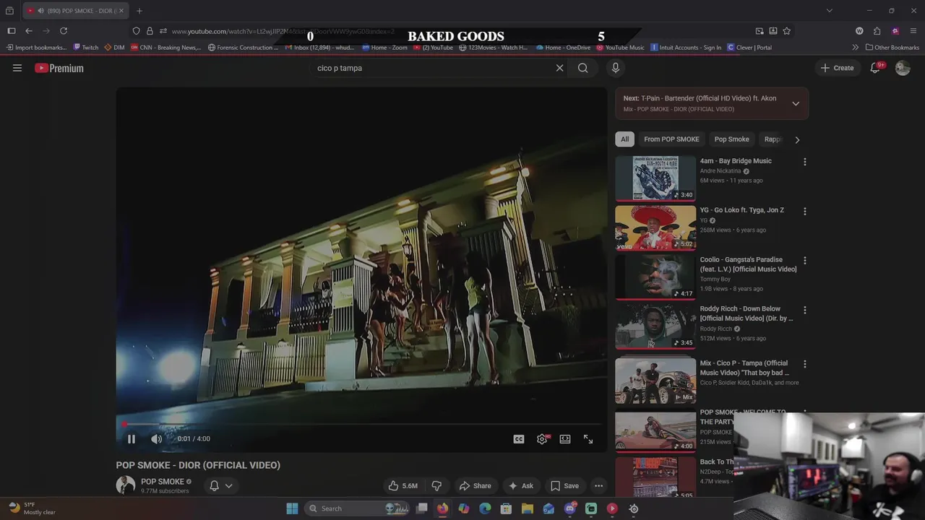Screen dimensions: 925x520
Task: Open the account avatar menu
Action: (x=903, y=68)
